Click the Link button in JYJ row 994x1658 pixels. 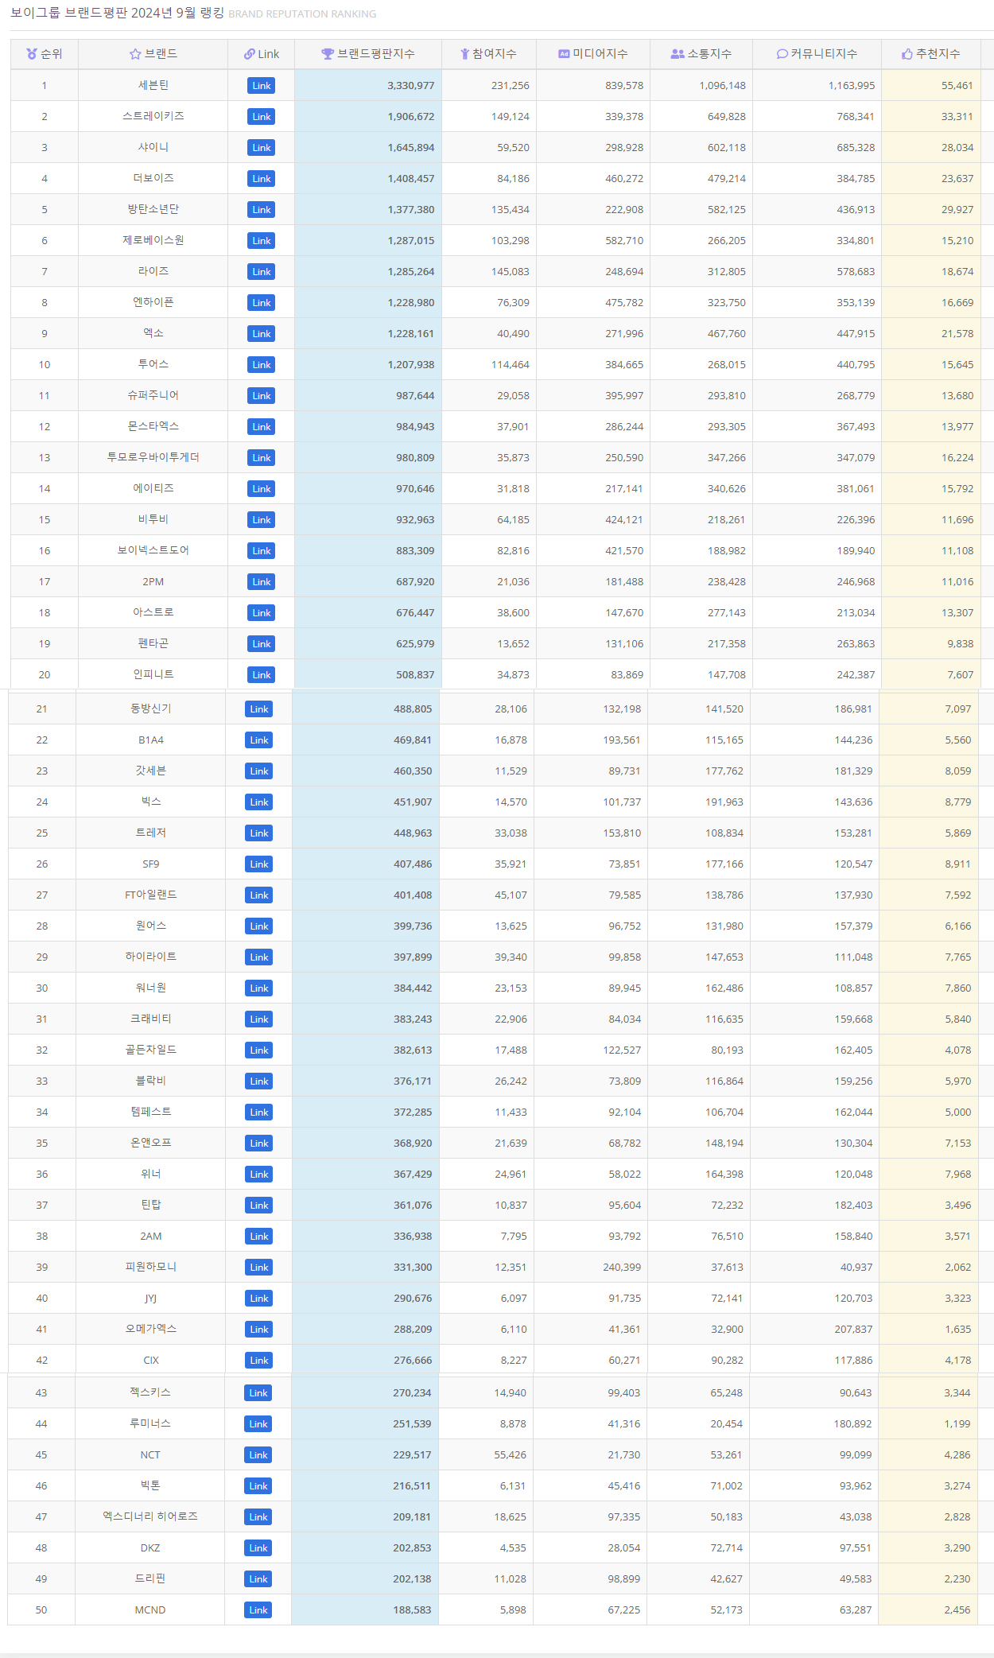click(259, 1299)
